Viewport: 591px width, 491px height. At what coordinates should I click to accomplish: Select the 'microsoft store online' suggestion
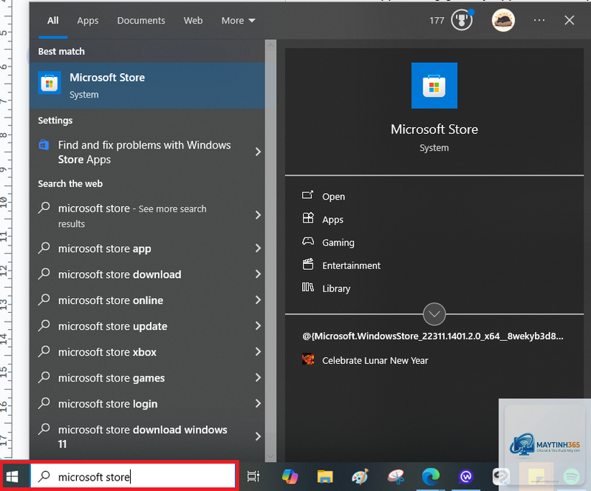coord(111,300)
